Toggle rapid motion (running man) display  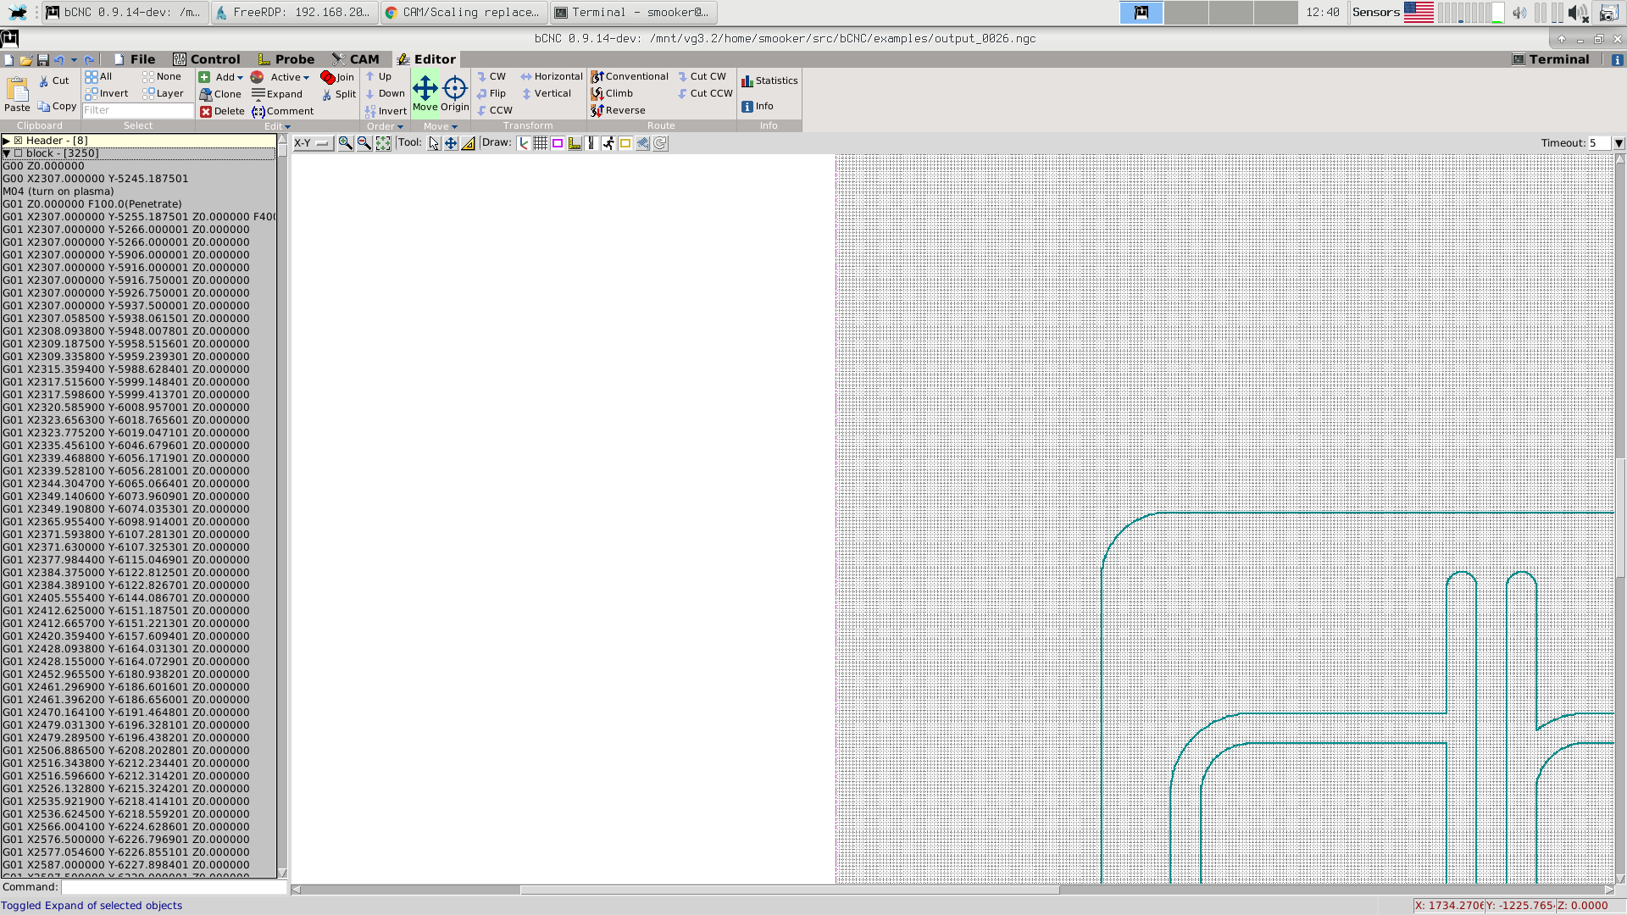[x=608, y=143]
